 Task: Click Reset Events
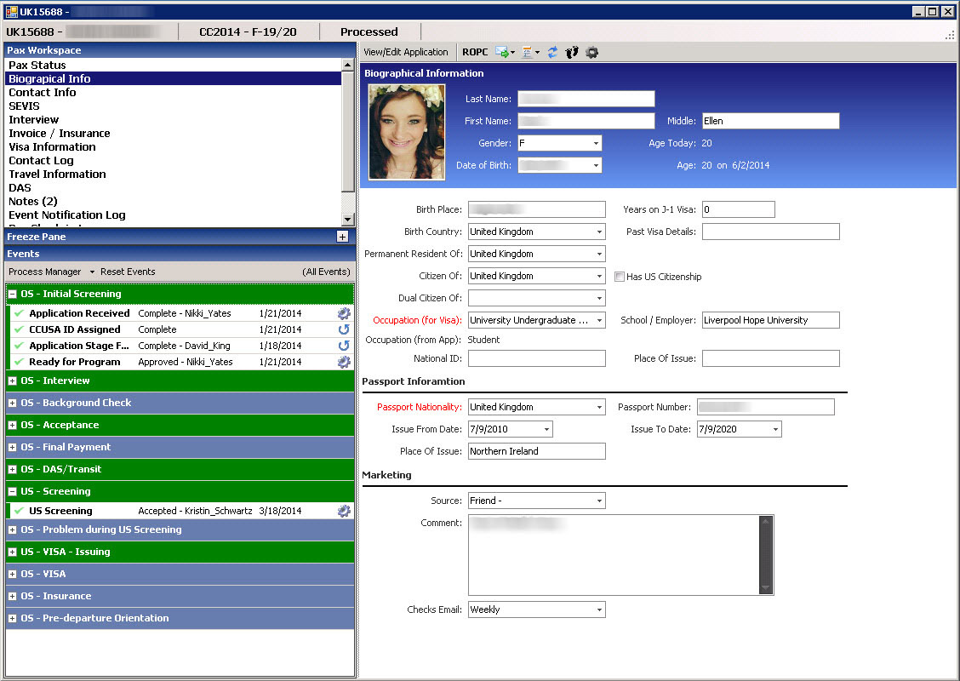(x=128, y=272)
